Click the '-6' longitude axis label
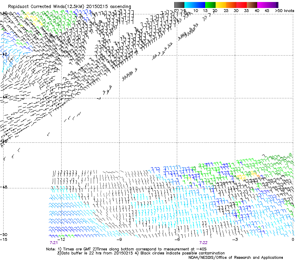Viewport: 296px width, 260px height. coord(177,240)
